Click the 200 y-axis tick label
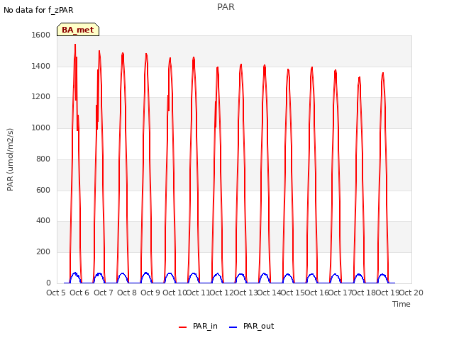 click(43, 252)
